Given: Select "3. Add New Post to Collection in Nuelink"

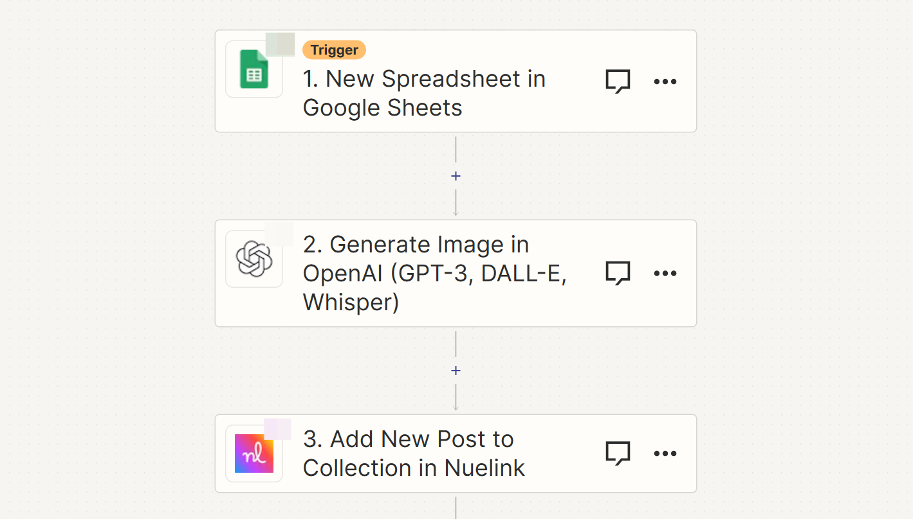Looking at the screenshot, I should coord(414,453).
